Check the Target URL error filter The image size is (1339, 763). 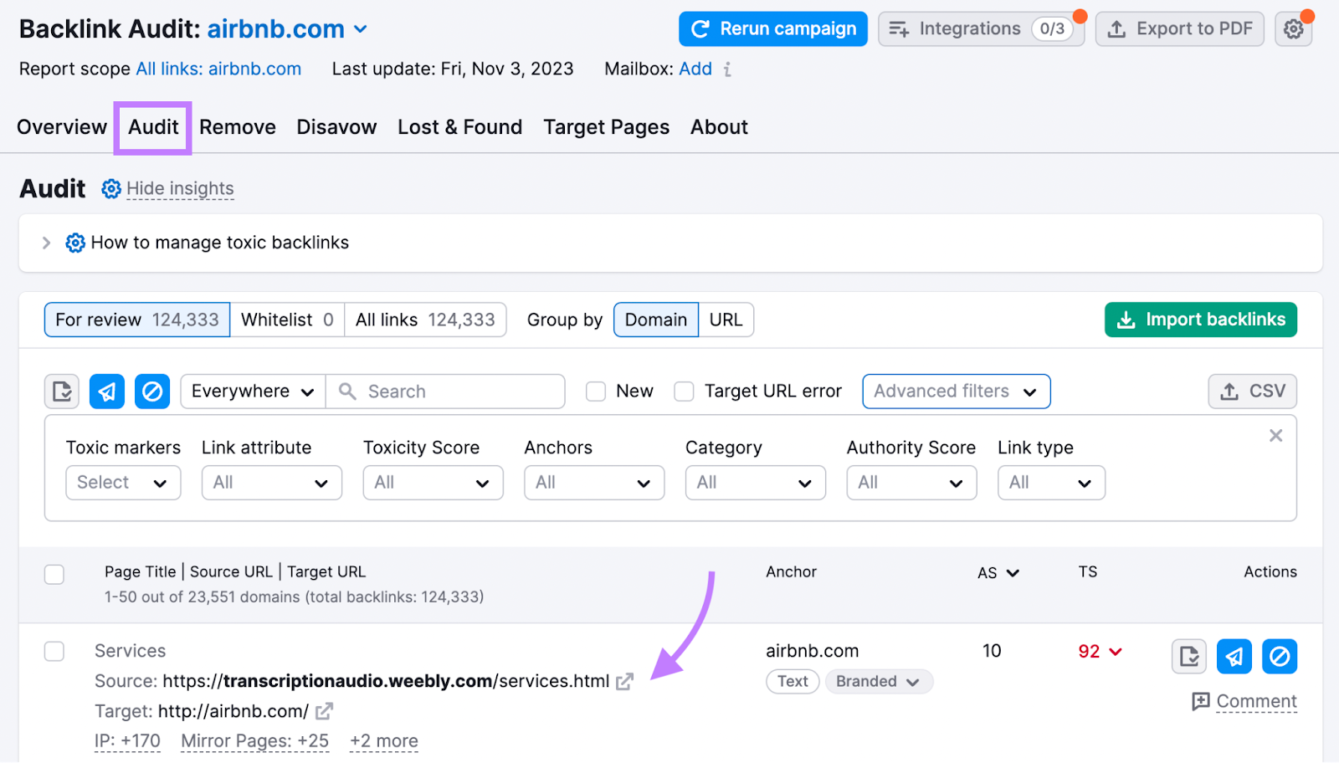[685, 391]
